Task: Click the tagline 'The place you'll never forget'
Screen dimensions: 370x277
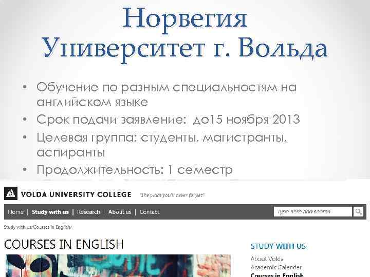Action: (172, 195)
